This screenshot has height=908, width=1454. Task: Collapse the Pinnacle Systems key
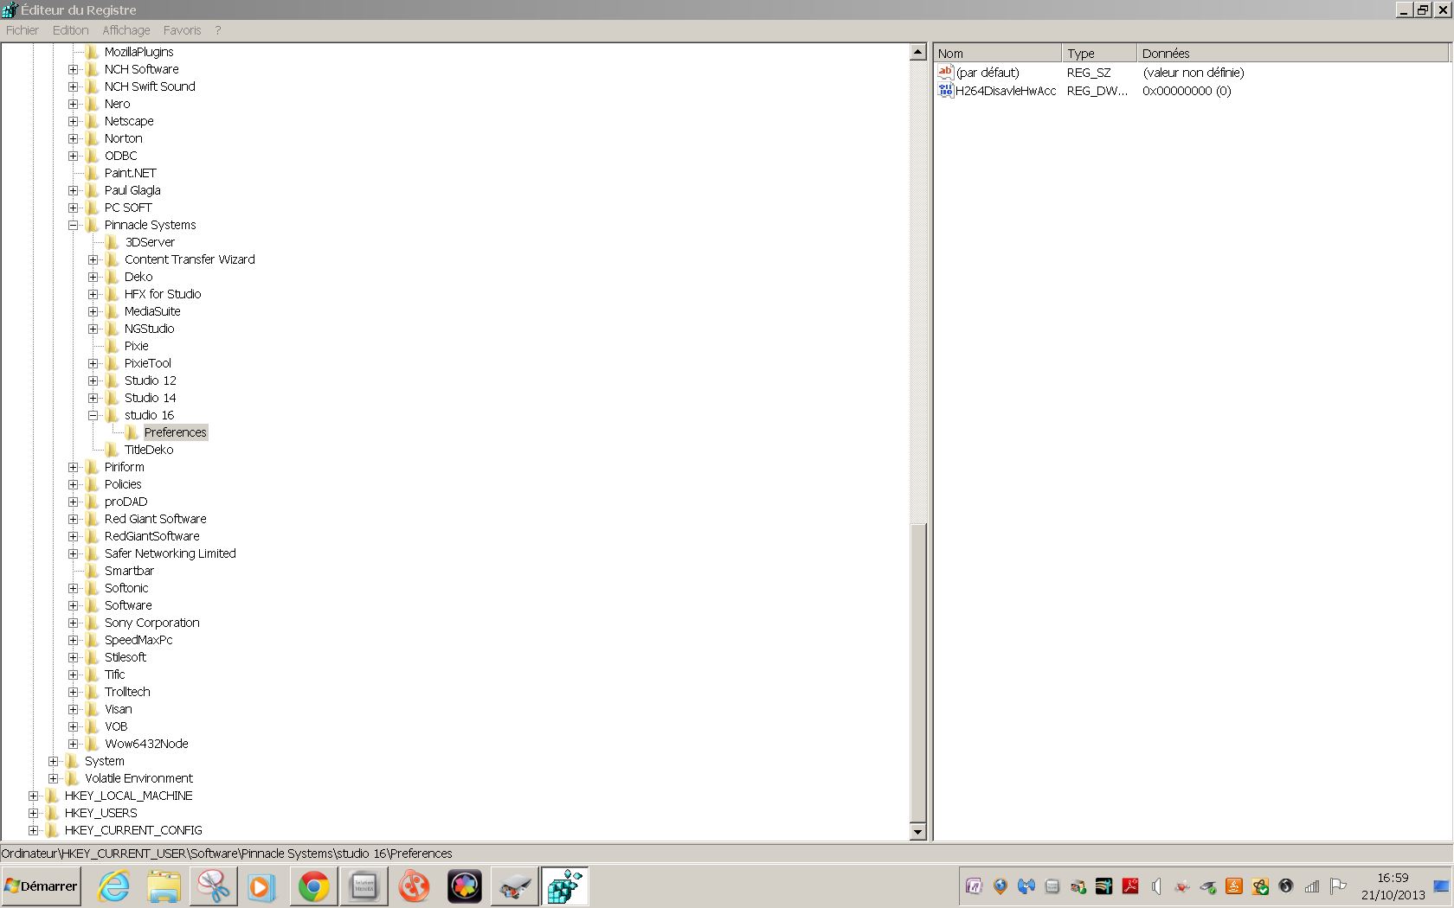click(73, 225)
